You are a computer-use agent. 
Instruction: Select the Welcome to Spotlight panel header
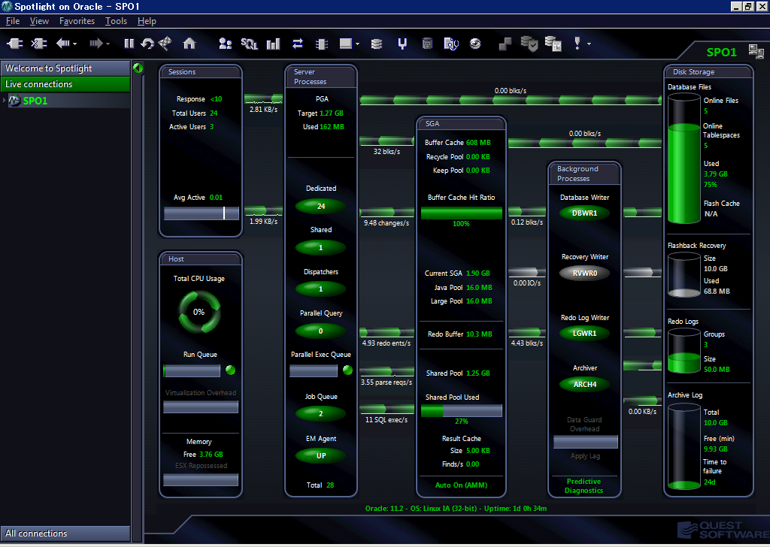[x=65, y=68]
